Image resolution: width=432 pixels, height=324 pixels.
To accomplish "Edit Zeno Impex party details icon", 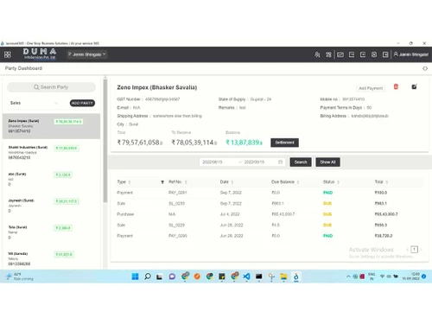I will pyautogui.click(x=414, y=86).
